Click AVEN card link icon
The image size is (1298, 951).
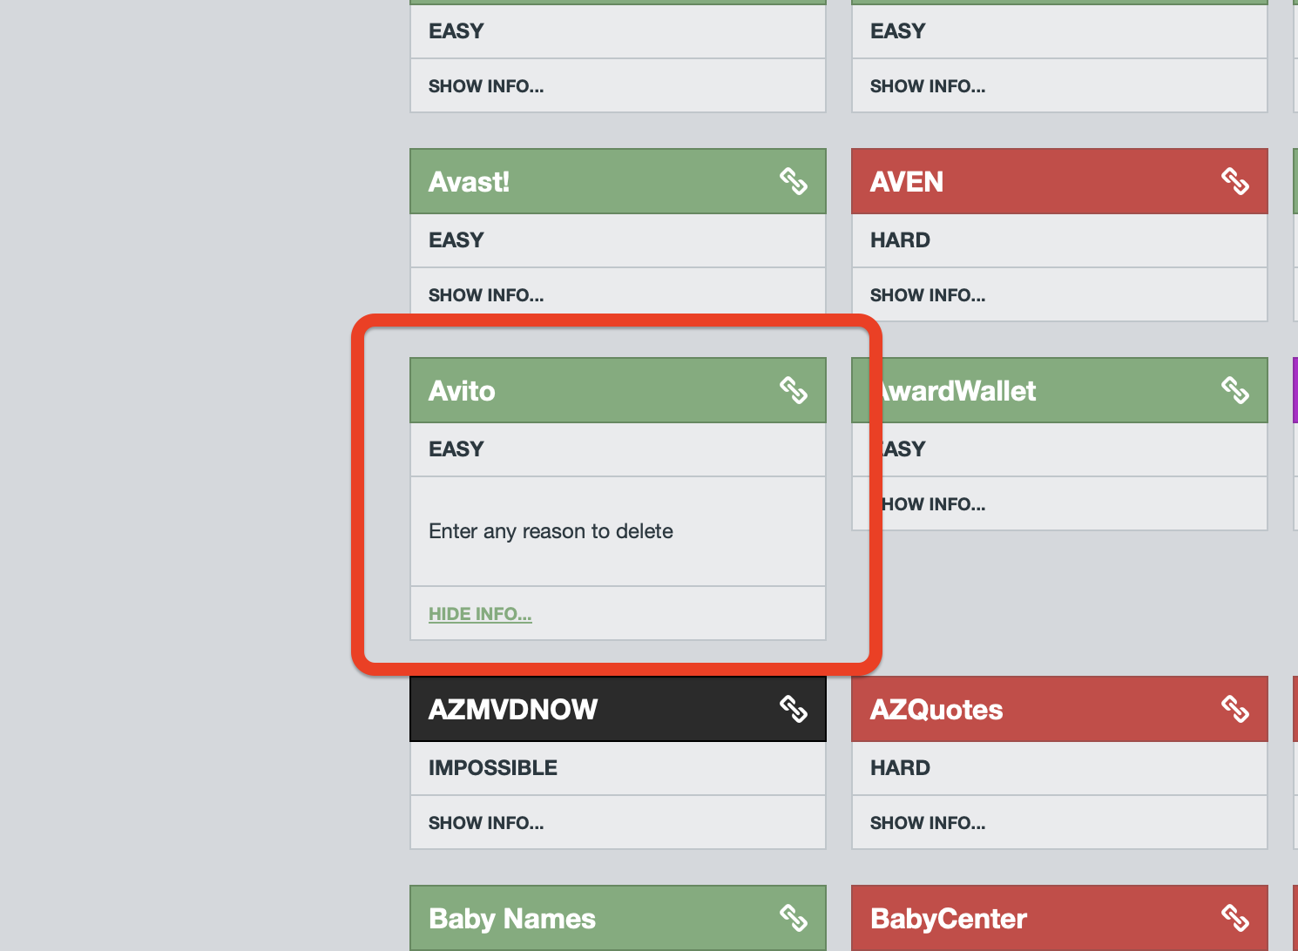pyautogui.click(x=1234, y=181)
